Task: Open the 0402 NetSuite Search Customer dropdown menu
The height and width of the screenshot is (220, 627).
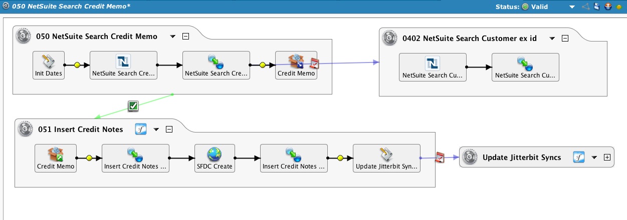Action: click(552, 38)
